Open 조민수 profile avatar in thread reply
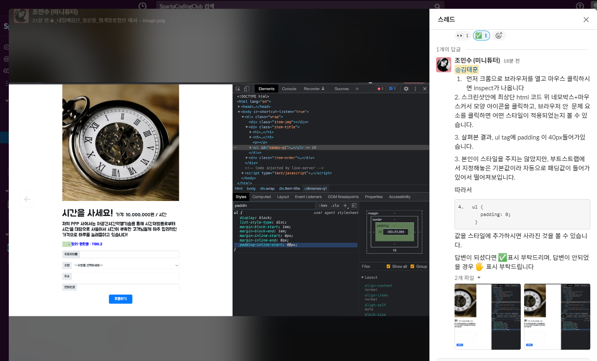The image size is (597, 361). (444, 65)
